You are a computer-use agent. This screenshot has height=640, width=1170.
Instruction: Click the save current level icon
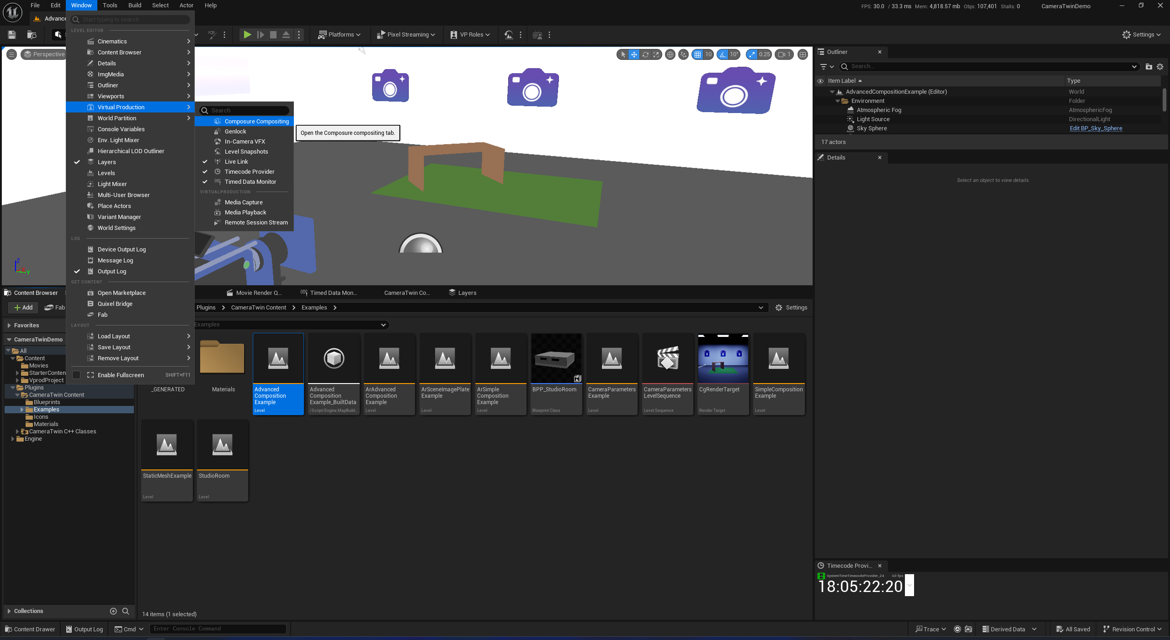coord(12,35)
